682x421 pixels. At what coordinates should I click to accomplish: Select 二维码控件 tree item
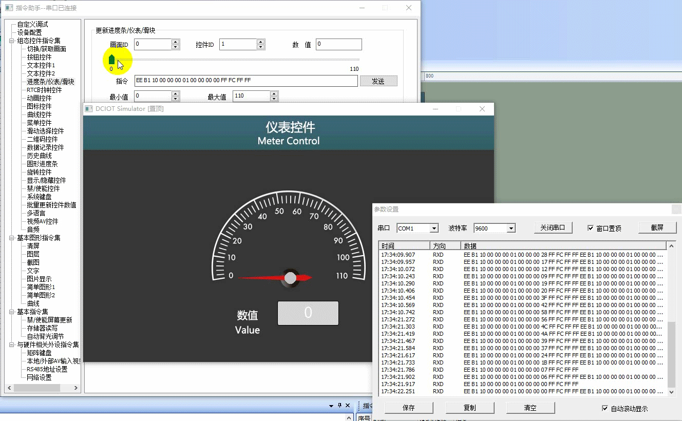tap(42, 139)
